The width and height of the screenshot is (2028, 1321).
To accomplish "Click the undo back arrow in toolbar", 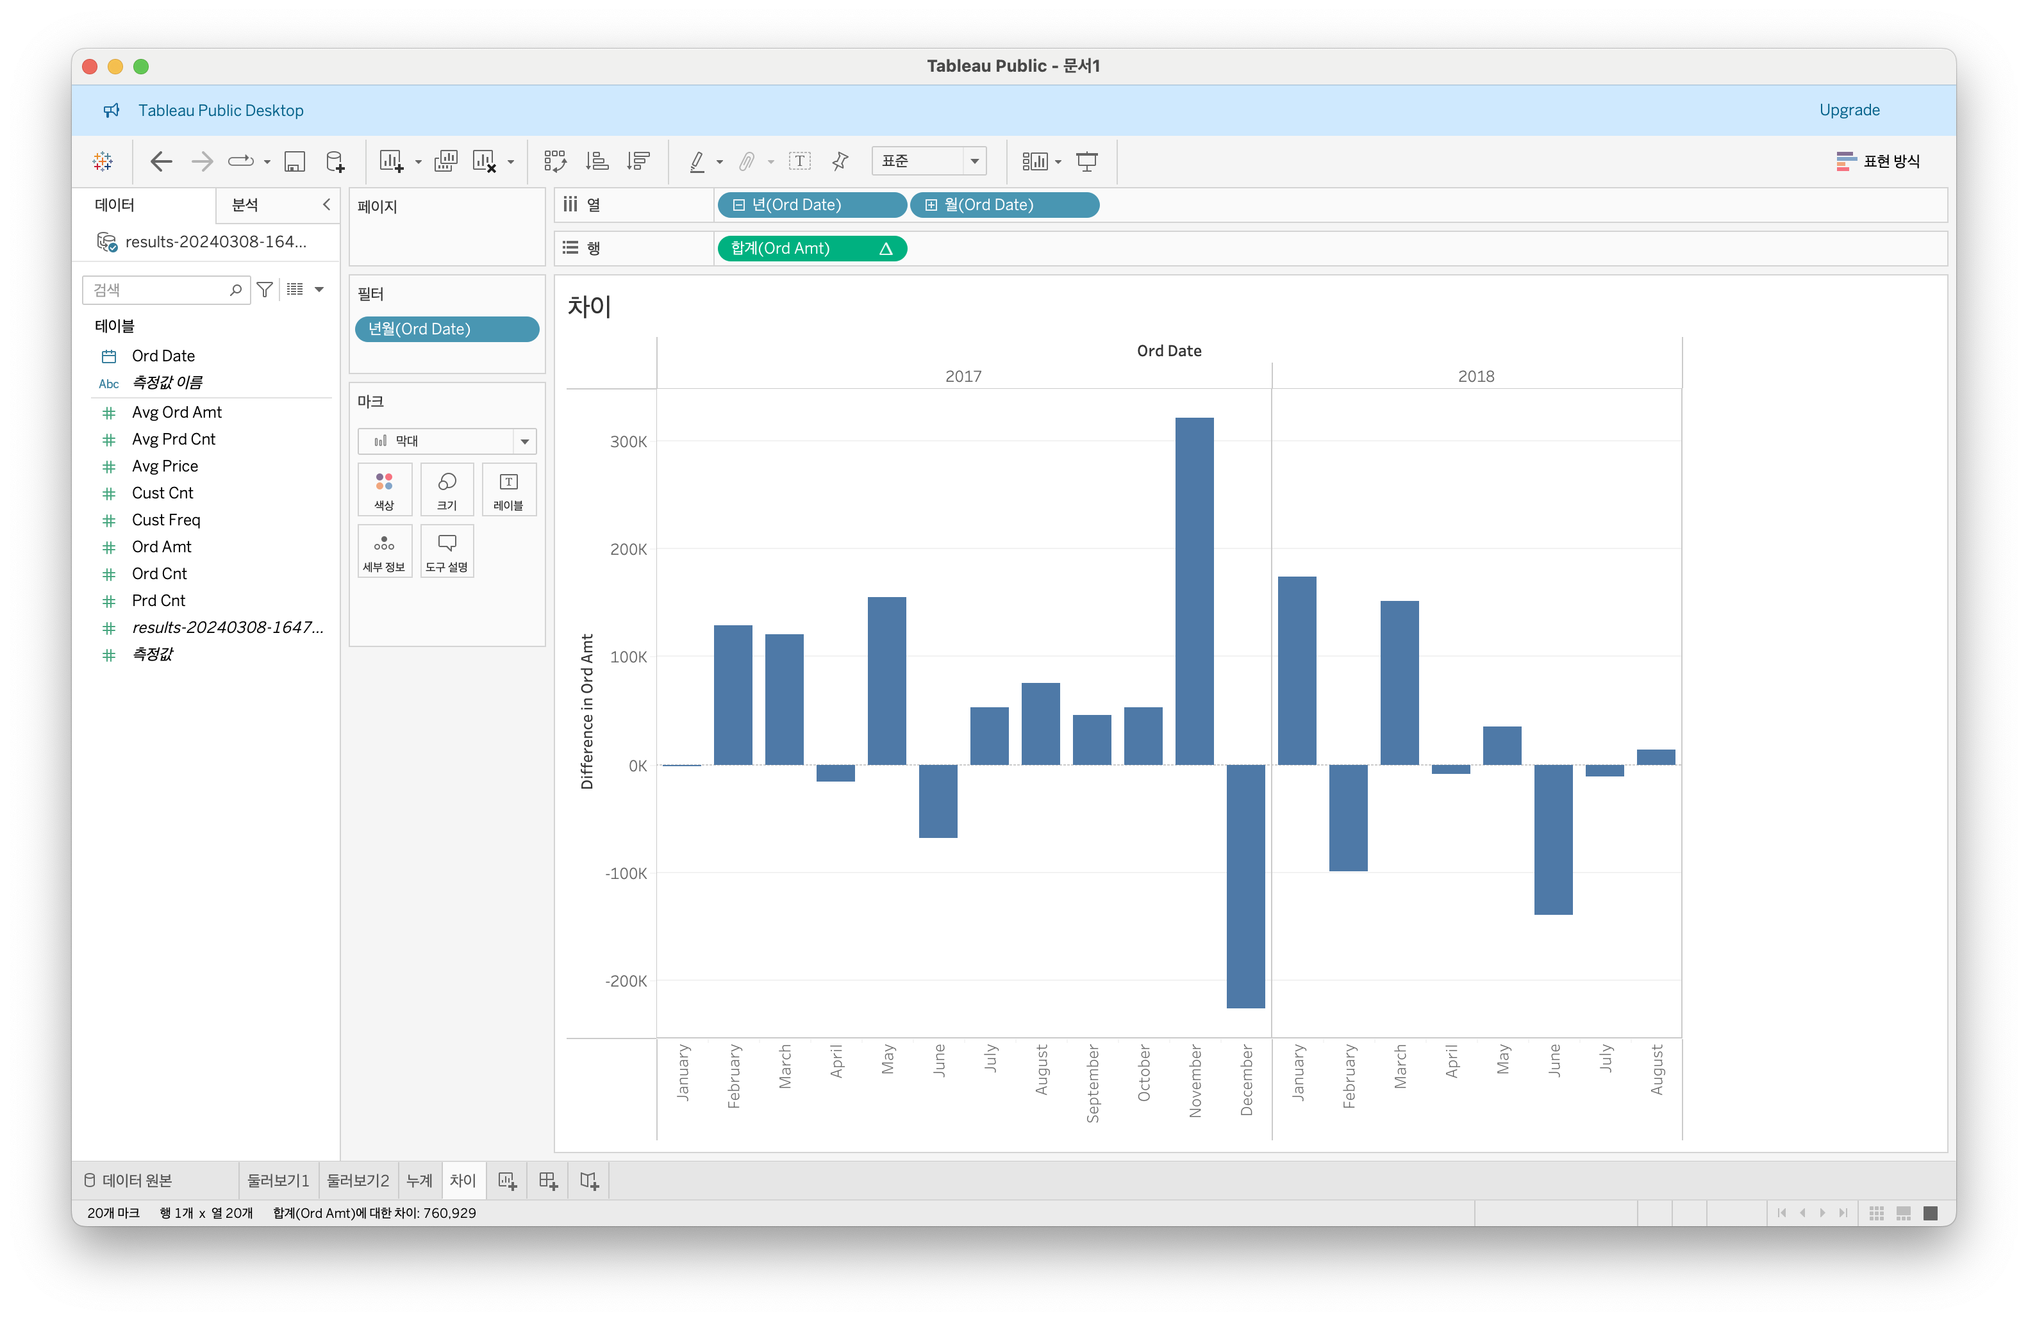I will click(x=161, y=161).
